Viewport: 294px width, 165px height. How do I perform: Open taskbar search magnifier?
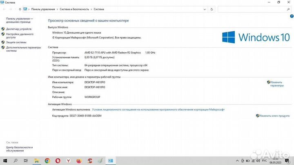pyautogui.click(x=16, y=161)
